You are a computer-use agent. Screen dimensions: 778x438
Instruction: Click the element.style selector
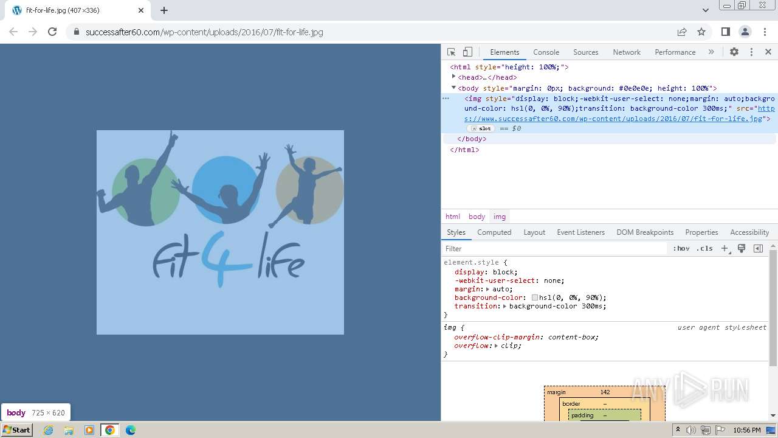tap(471, 262)
